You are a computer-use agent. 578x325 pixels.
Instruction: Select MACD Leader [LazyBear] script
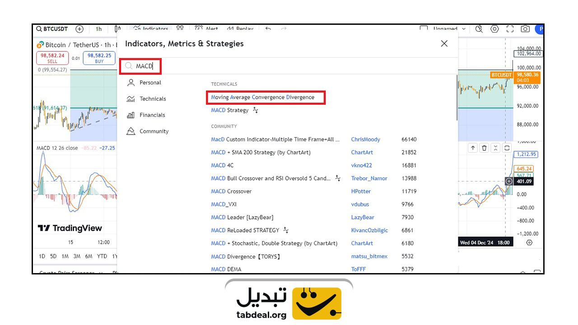pyautogui.click(x=242, y=217)
